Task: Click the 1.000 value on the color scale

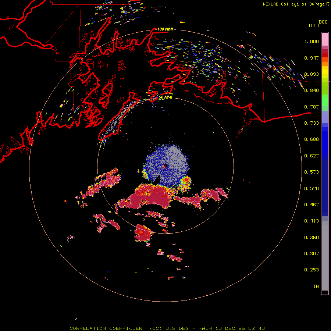Action: (x=312, y=41)
